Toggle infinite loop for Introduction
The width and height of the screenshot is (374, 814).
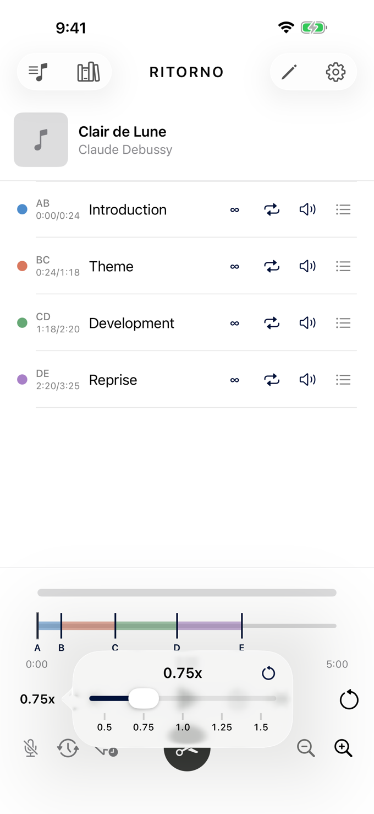pos(235,209)
